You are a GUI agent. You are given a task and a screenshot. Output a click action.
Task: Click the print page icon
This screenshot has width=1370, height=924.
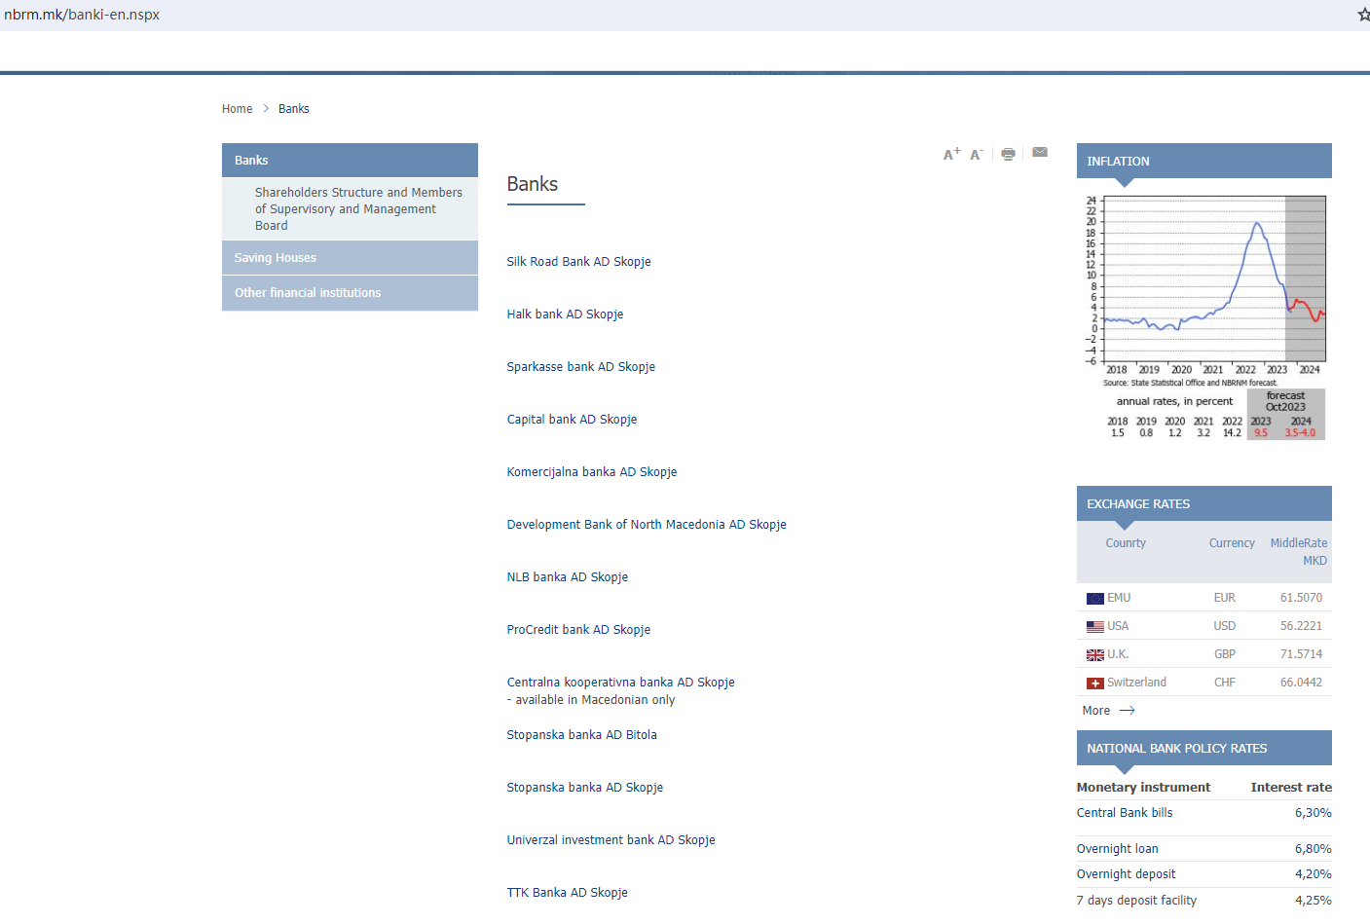pos(1008,154)
